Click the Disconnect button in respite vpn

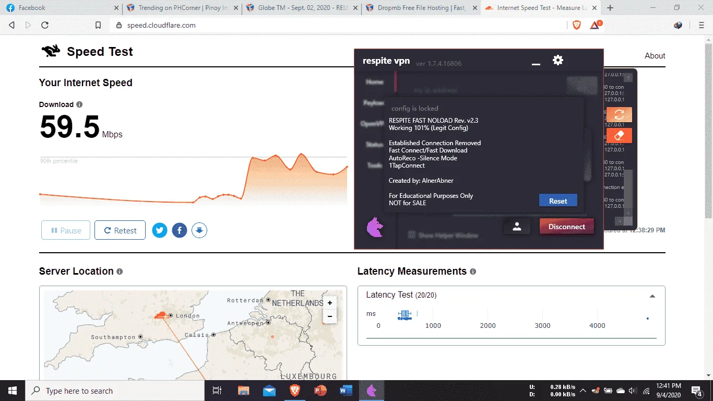567,227
